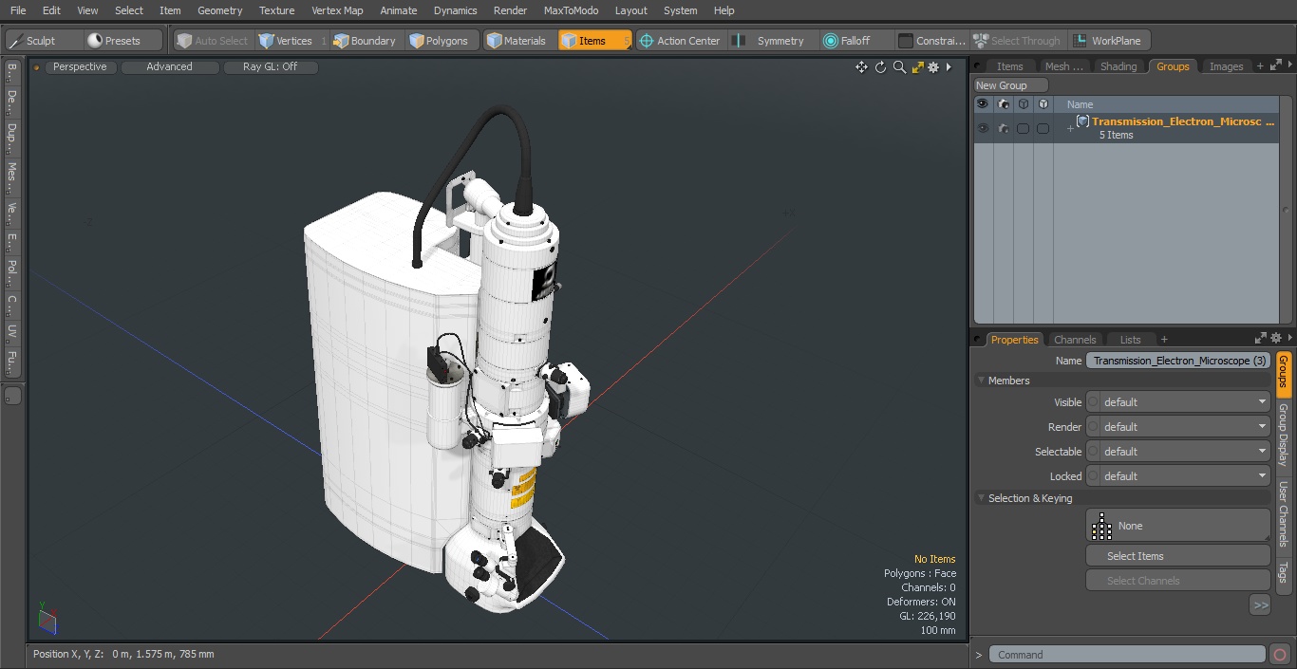Screen dimensions: 1297x669
Task: Click the record button beside Command field
Action: (x=1279, y=655)
